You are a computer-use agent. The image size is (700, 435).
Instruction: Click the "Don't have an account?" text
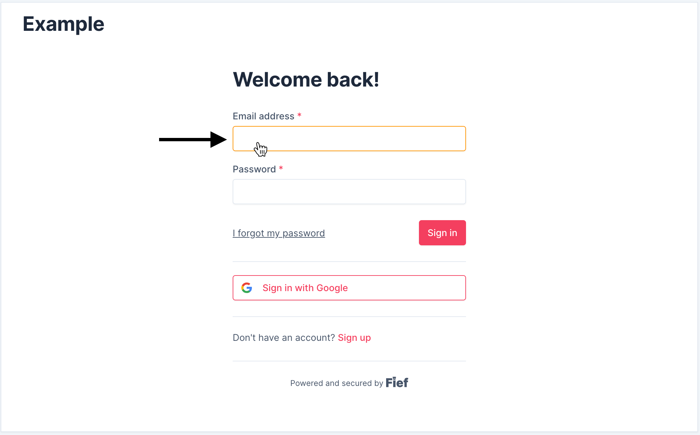pyautogui.click(x=284, y=338)
